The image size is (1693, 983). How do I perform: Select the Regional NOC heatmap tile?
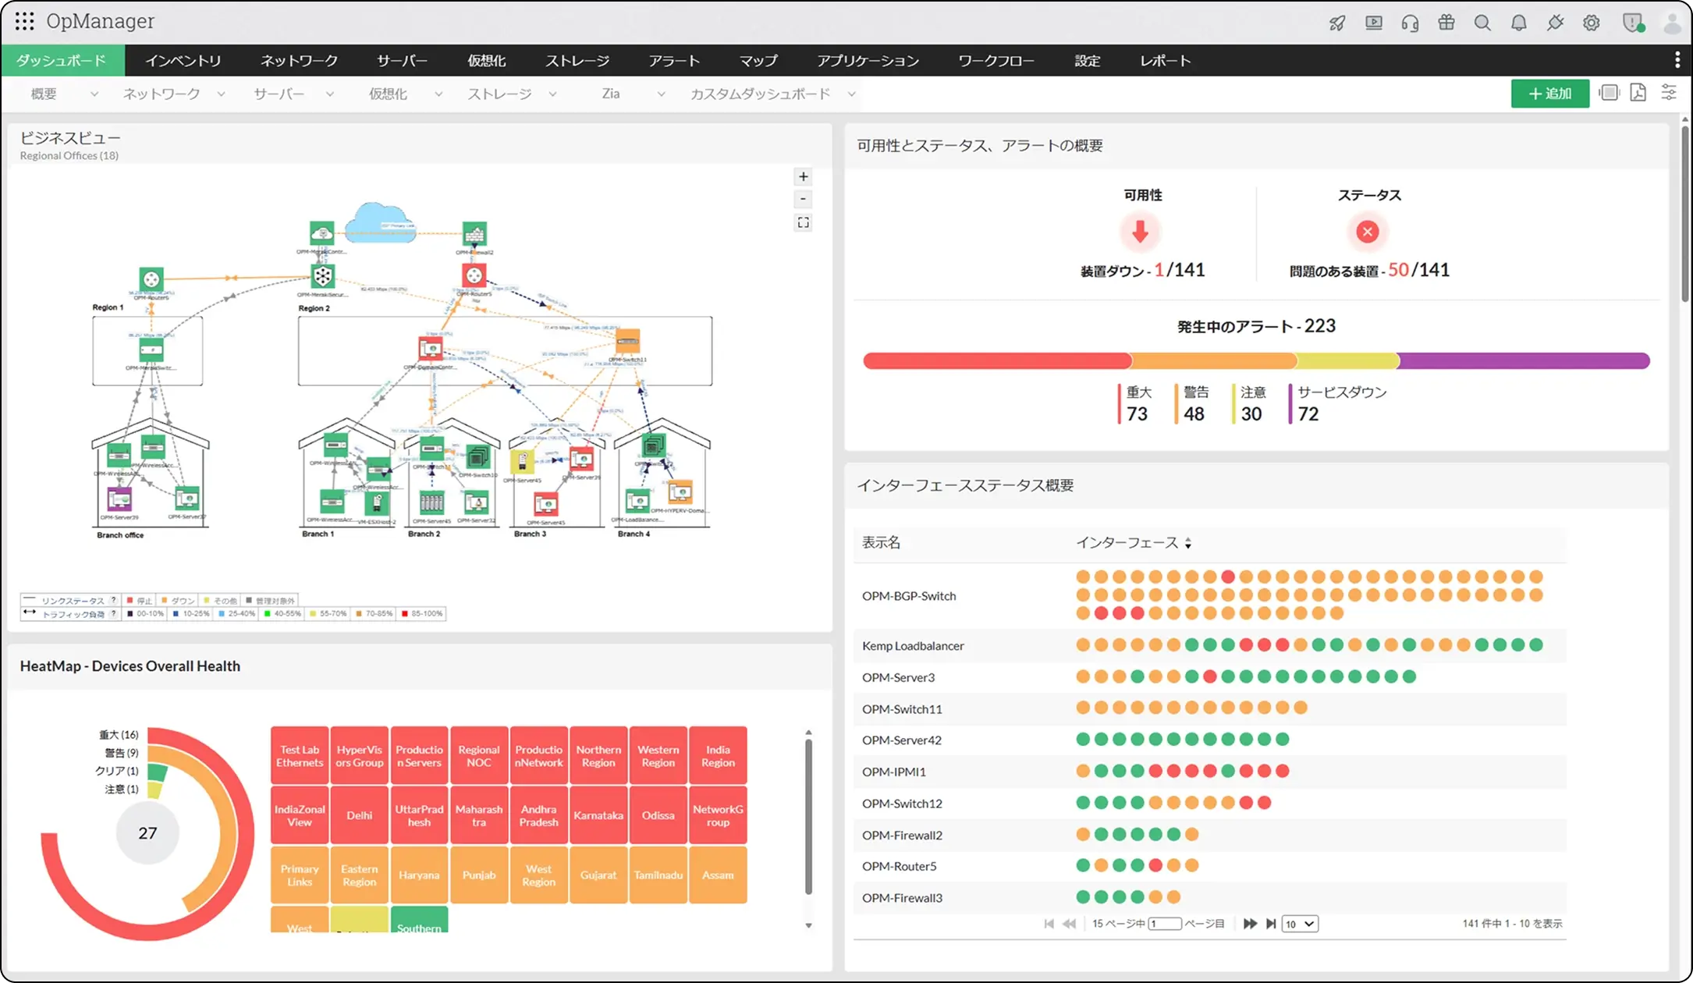pyautogui.click(x=479, y=755)
